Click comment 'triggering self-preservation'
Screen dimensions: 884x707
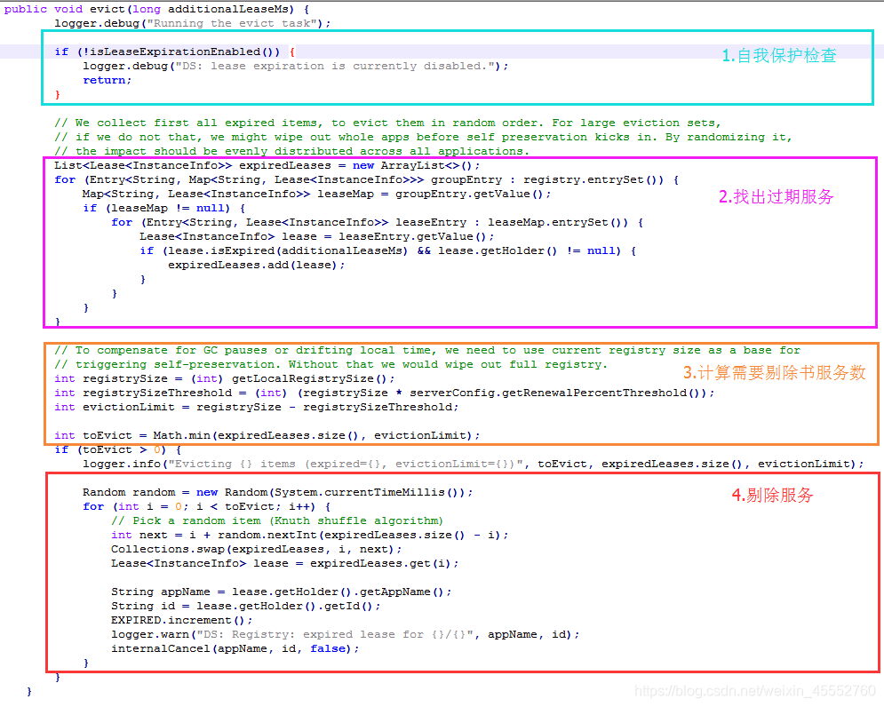coord(331,364)
